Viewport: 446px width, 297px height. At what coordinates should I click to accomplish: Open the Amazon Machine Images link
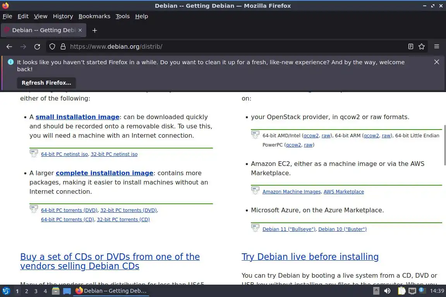tap(292, 191)
